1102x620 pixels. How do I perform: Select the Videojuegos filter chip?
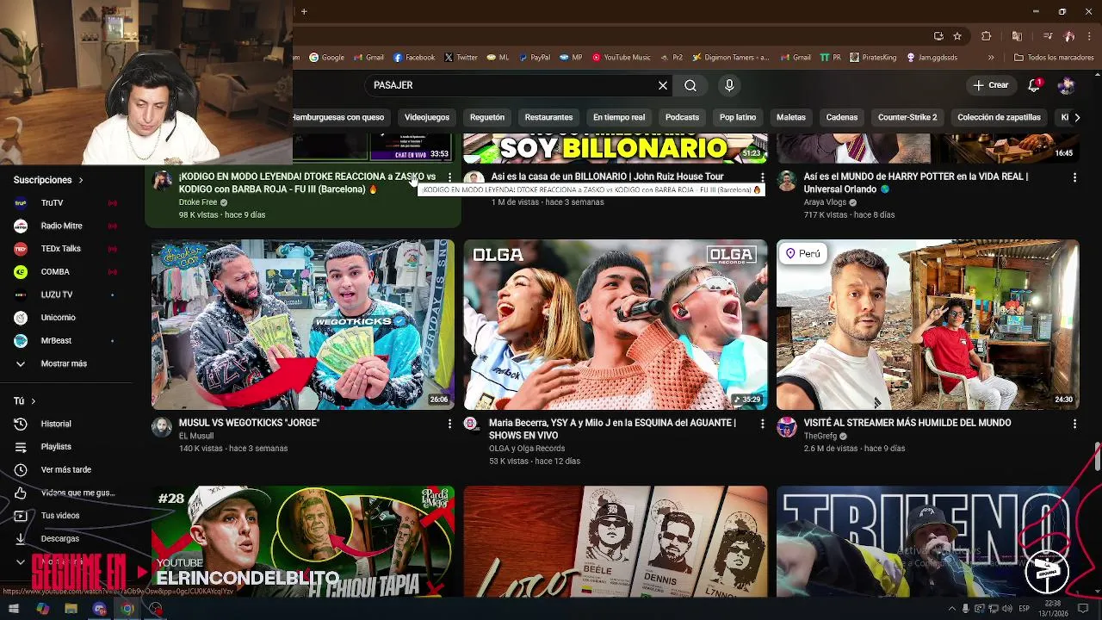pos(427,117)
